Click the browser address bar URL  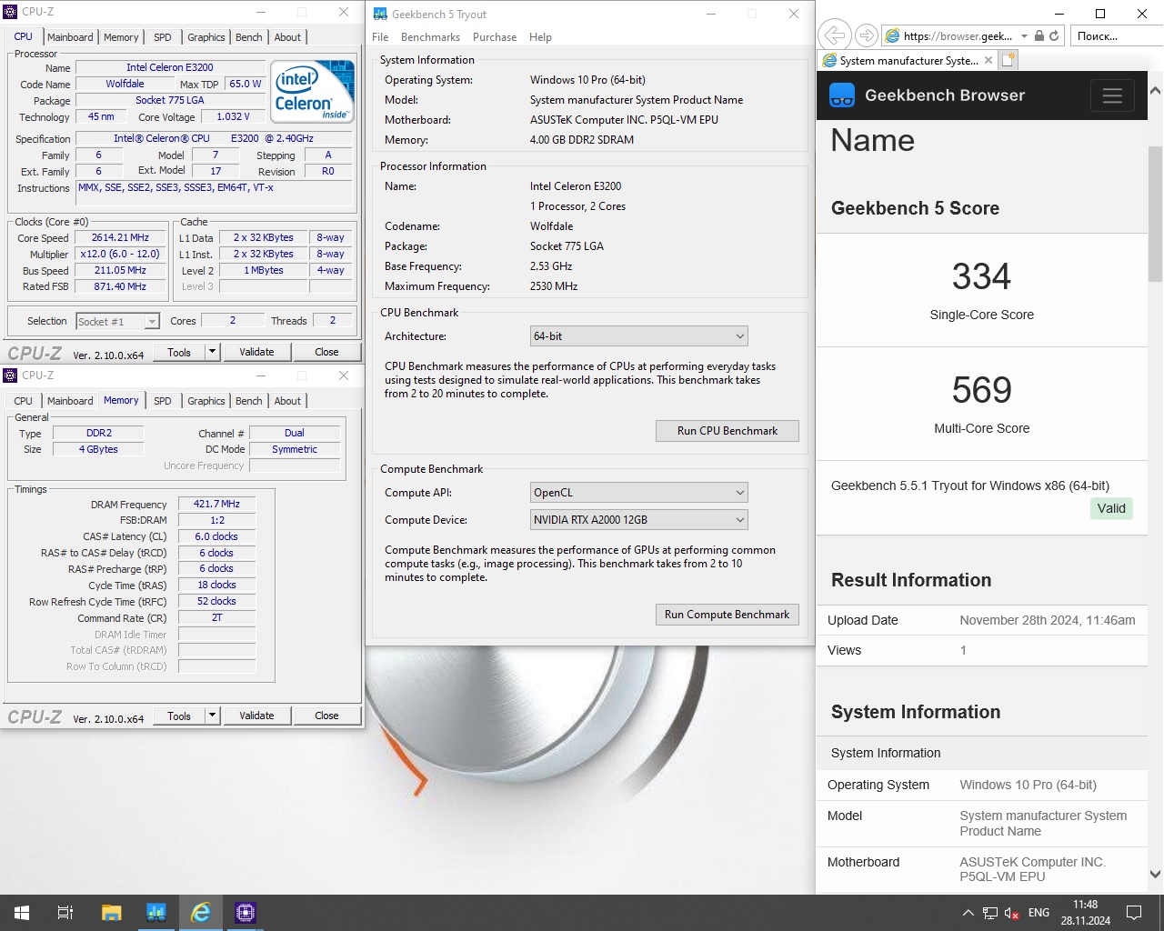tap(958, 36)
